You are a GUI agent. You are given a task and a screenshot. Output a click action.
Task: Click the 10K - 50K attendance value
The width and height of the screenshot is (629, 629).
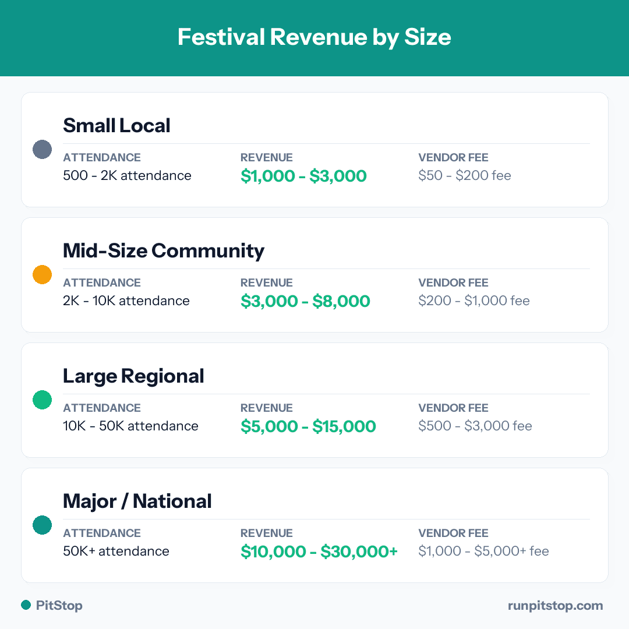point(131,426)
